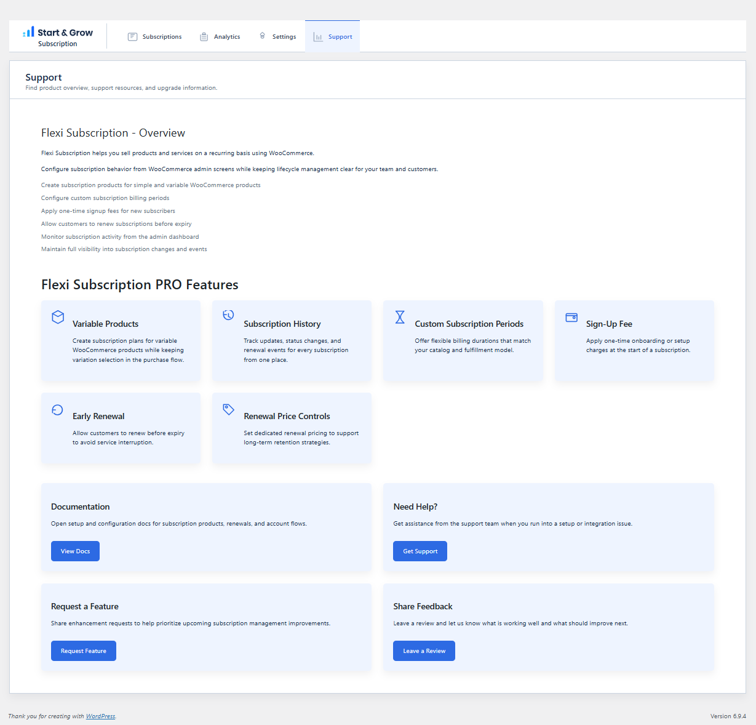756x725 pixels.
Task: Click the Custom Subscription Periods card heading
Action: click(x=469, y=324)
